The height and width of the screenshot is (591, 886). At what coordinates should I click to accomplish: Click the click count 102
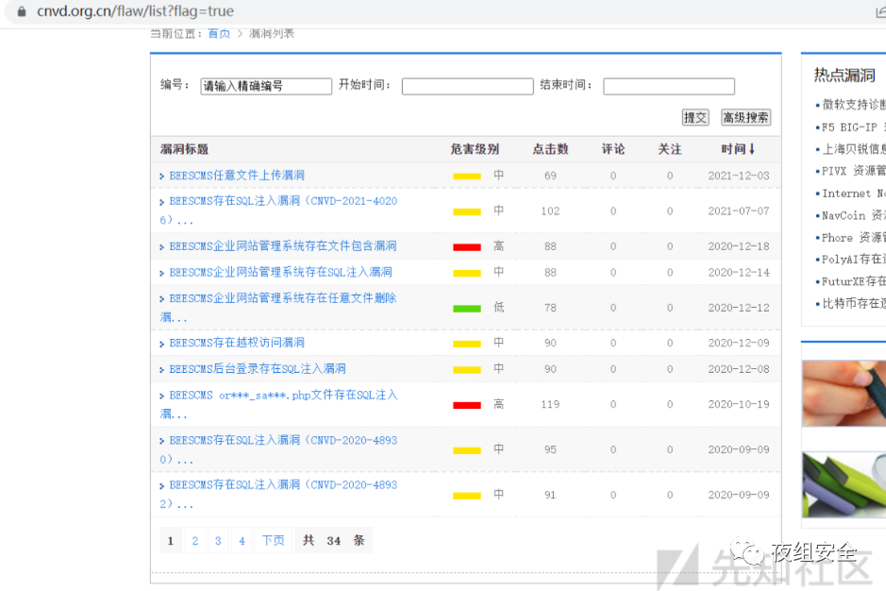[550, 211]
